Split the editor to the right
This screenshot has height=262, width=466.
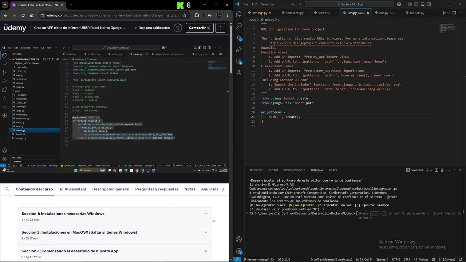pos(454,13)
